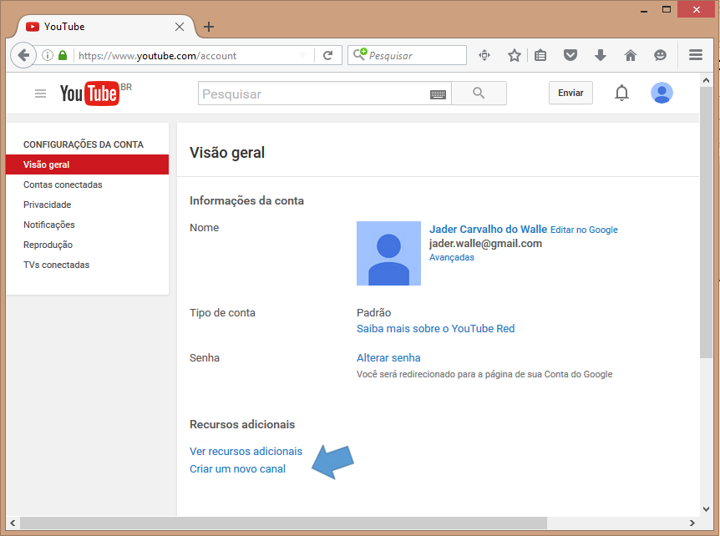The width and height of the screenshot is (720, 536).
Task: Go to home page icon
Action: 631,56
